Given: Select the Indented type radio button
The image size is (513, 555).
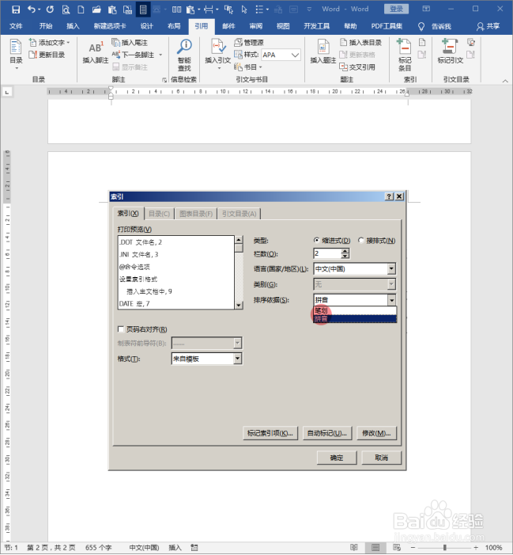Looking at the screenshot, I should click(x=316, y=241).
